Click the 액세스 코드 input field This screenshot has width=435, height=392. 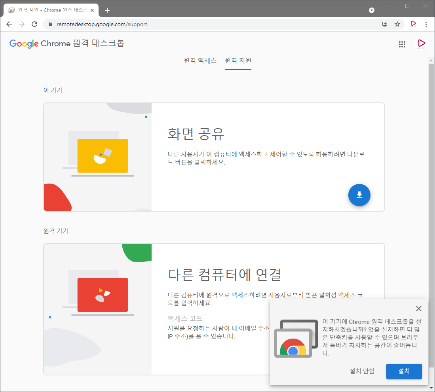(218, 318)
